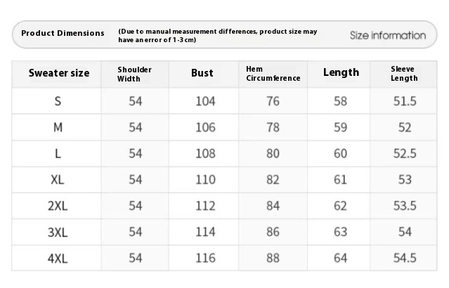Click the 4XL size row label
This screenshot has height=288, width=449.
click(x=58, y=258)
